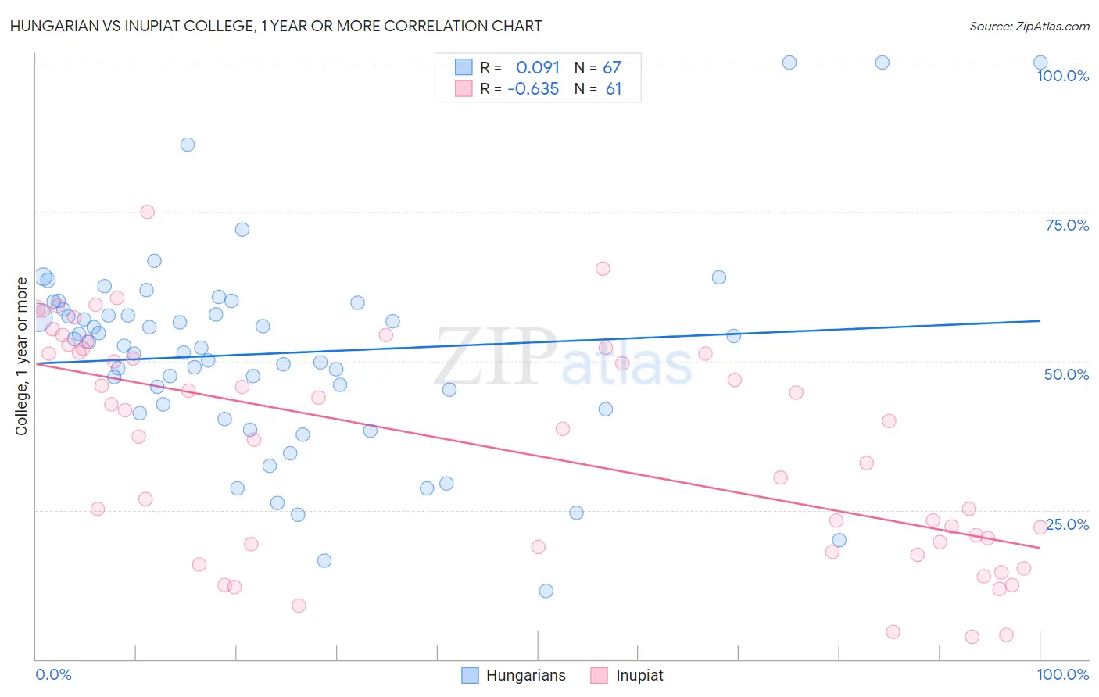Click the 25.0% y-axis label

click(x=1068, y=524)
